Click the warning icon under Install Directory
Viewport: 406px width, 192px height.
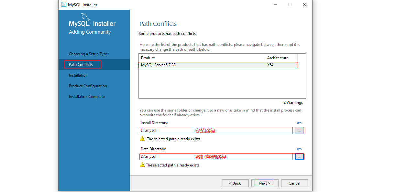[142, 139]
